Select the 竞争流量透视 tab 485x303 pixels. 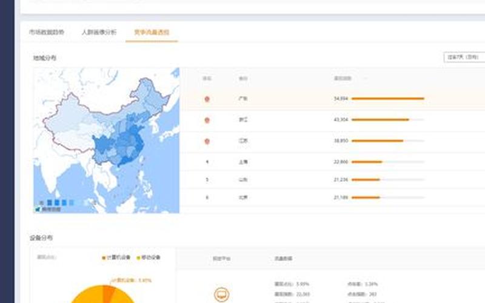[152, 32]
